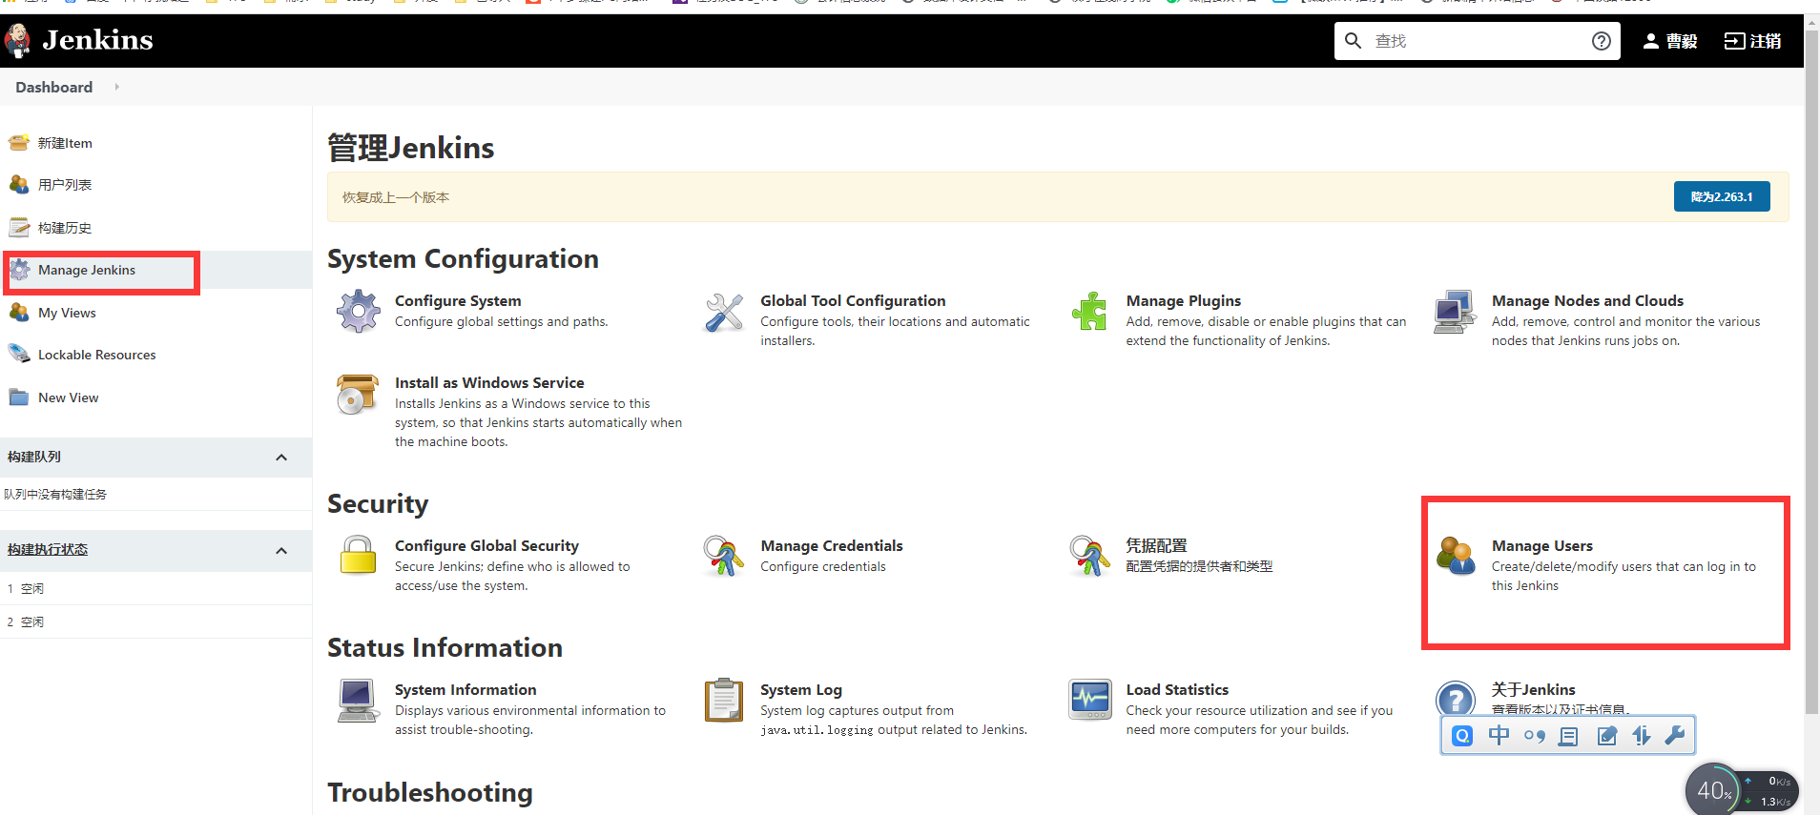Open 新建Item in the sidebar
The width and height of the screenshot is (1820, 815).
pyautogui.click(x=65, y=143)
